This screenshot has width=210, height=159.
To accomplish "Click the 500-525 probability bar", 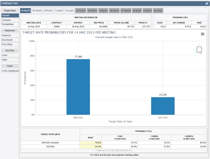I will coord(78,87).
